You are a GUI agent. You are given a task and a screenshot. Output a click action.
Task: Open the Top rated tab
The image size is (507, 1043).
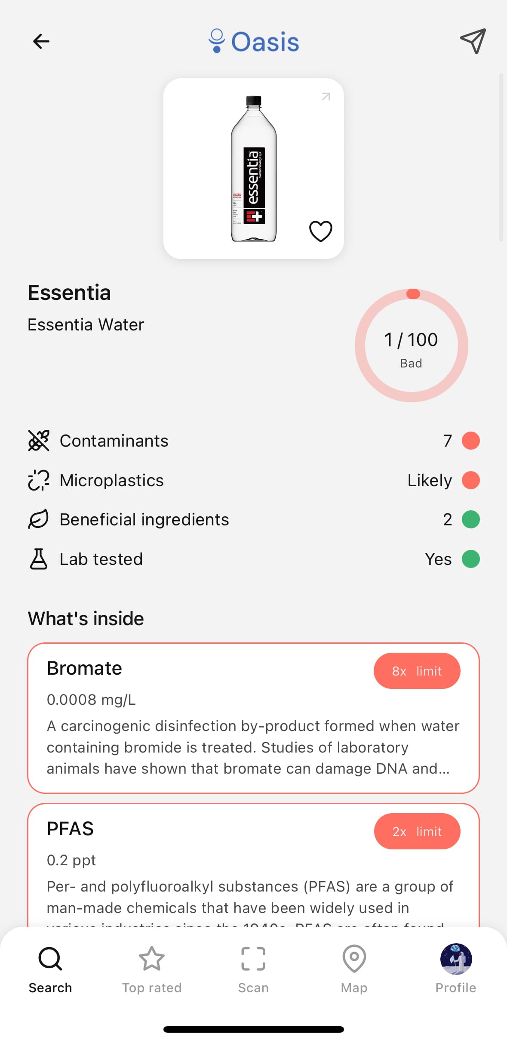point(152,969)
